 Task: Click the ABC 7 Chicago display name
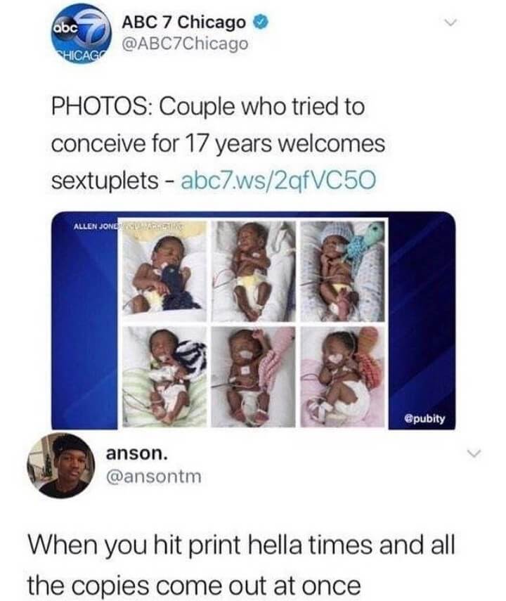(183, 22)
